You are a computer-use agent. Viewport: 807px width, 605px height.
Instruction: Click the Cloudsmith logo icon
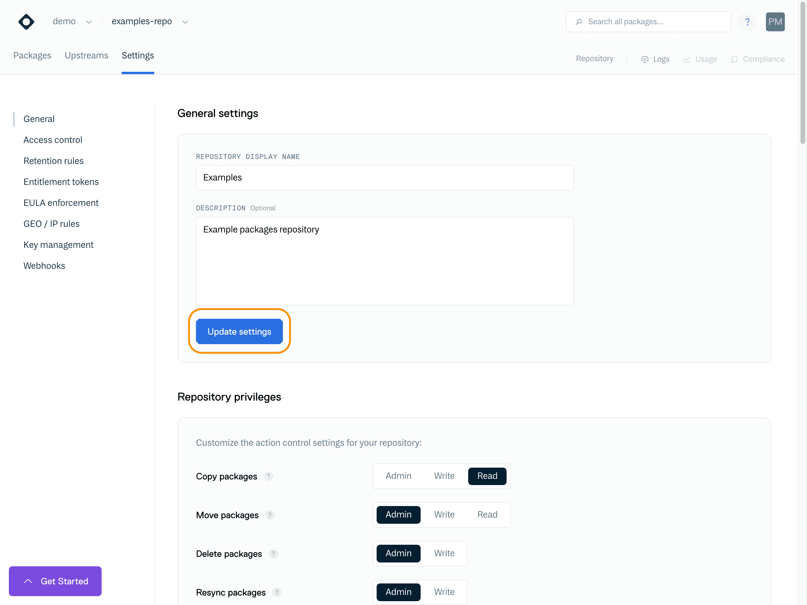click(26, 22)
